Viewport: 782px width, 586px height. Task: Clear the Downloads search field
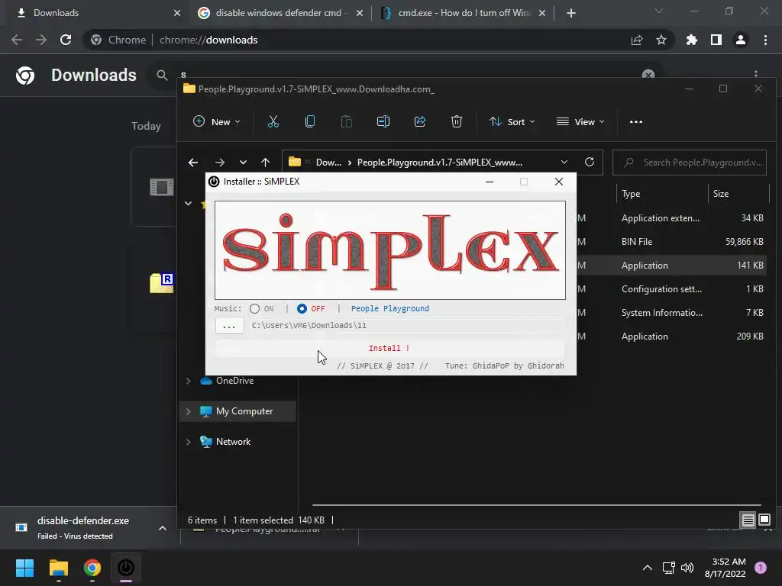click(648, 75)
